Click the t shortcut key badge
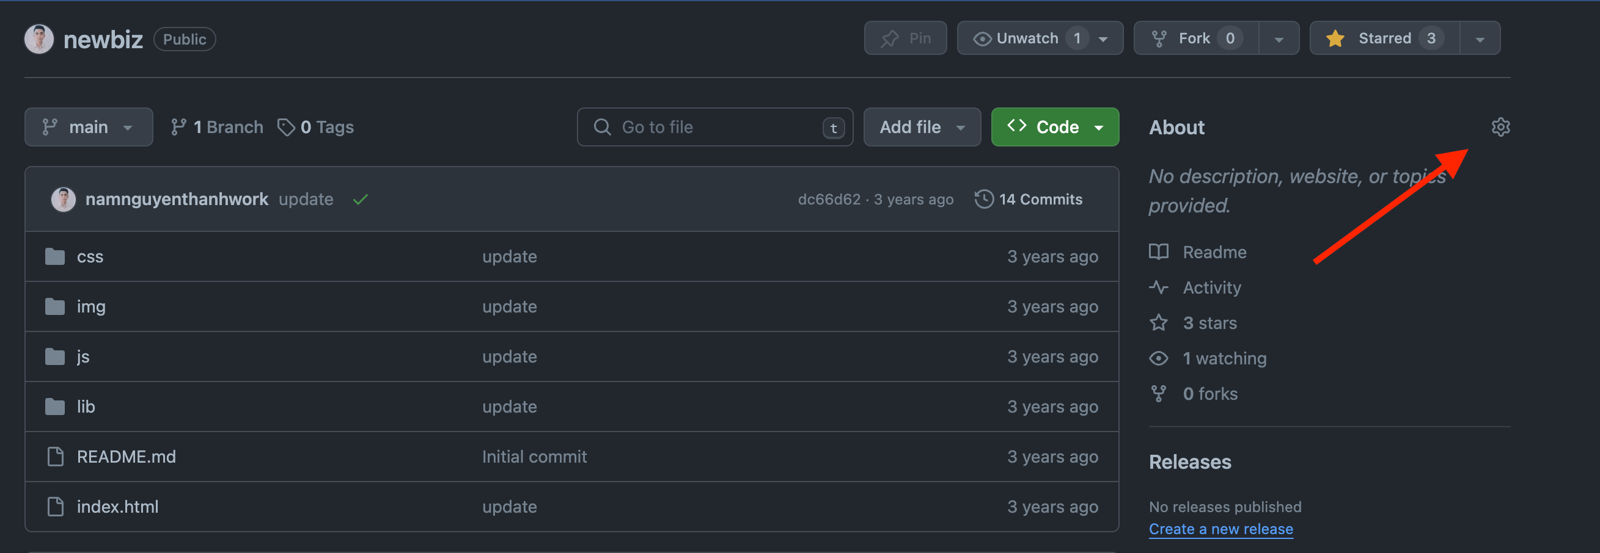Image resolution: width=1600 pixels, height=553 pixels. 834,128
